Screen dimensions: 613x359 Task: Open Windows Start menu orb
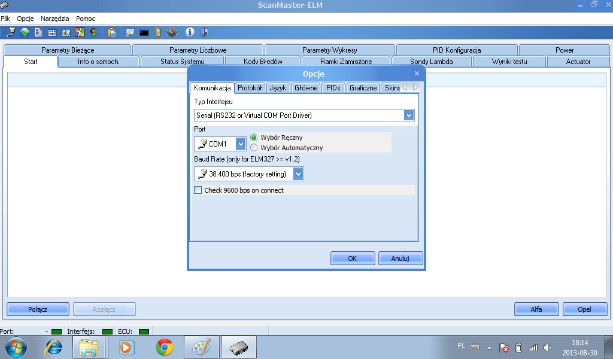point(16,347)
